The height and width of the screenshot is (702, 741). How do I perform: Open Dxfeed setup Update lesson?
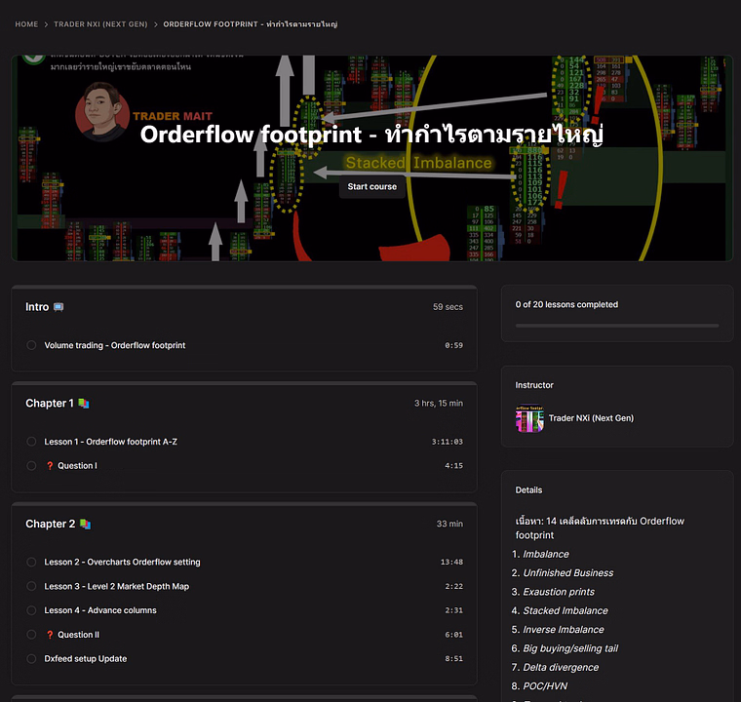click(x=86, y=658)
